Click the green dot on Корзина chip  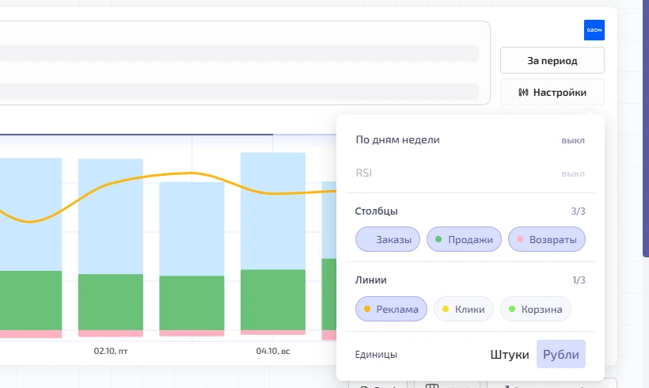pyautogui.click(x=512, y=309)
